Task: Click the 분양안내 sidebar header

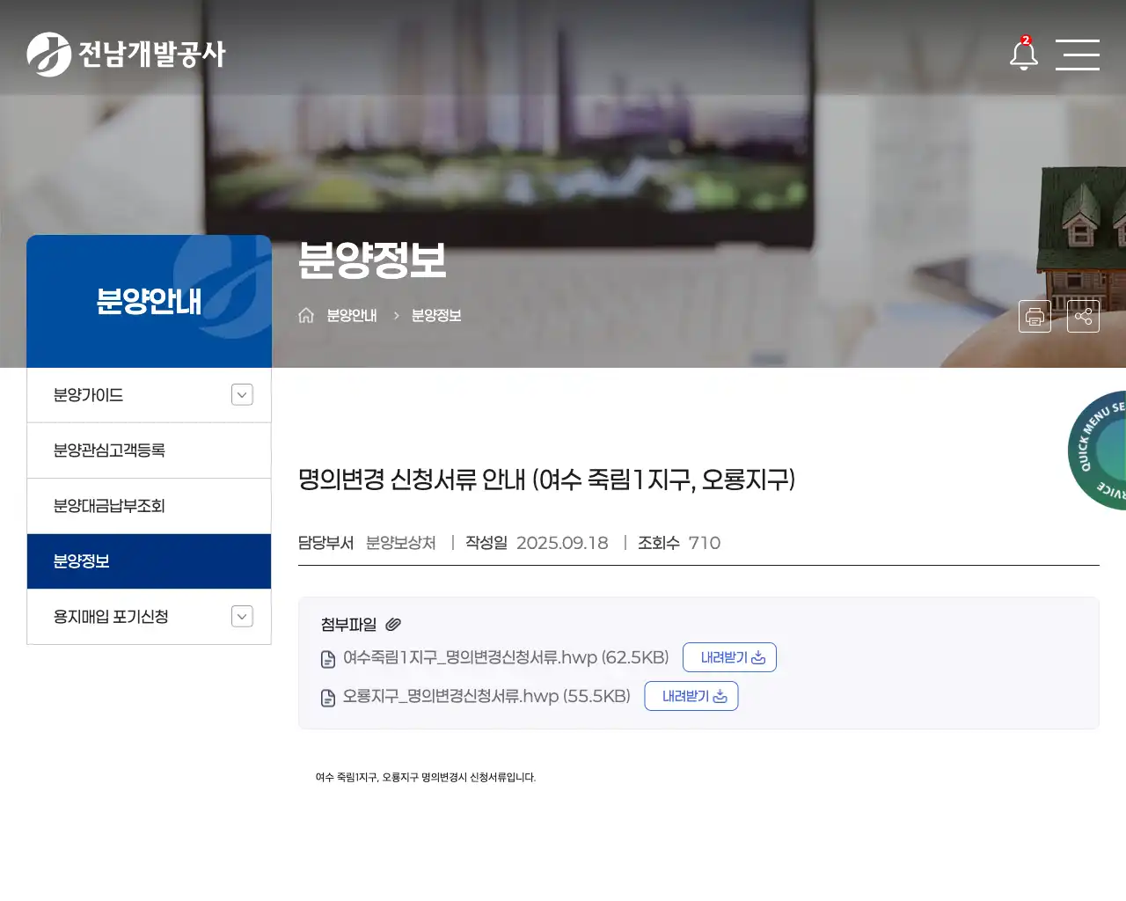Action: 149,301
